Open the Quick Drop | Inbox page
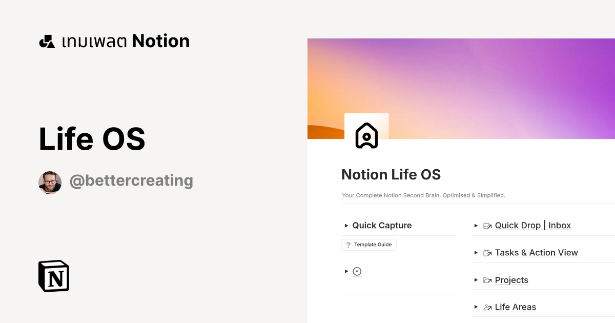The image size is (615, 323). pos(532,226)
